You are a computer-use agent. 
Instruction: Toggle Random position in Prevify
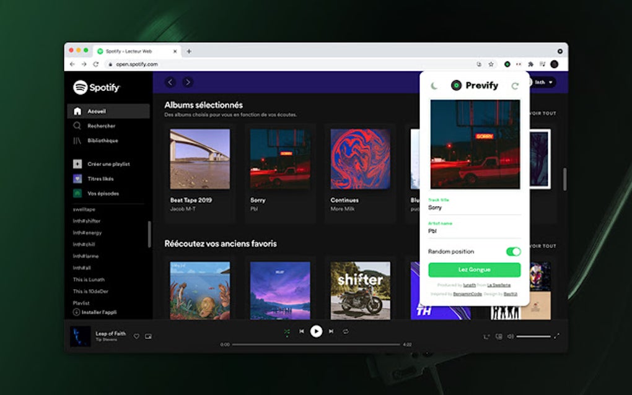tap(512, 251)
